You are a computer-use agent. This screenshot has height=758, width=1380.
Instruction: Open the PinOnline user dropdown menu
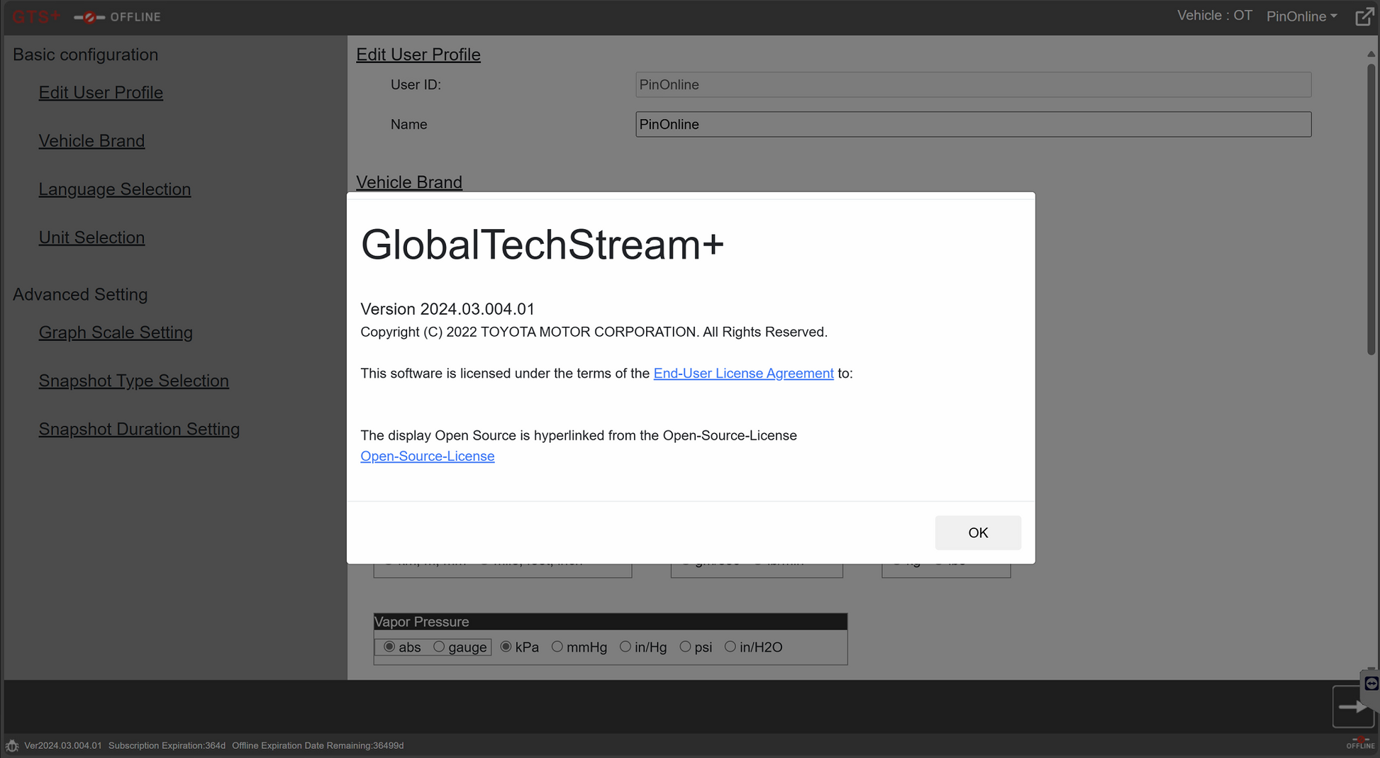point(1301,16)
